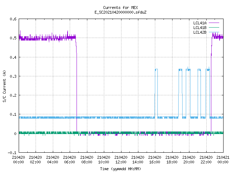This screenshot has width=230, height=172.
Task: Click the LCL41A legend label
Action: [x=200, y=23]
